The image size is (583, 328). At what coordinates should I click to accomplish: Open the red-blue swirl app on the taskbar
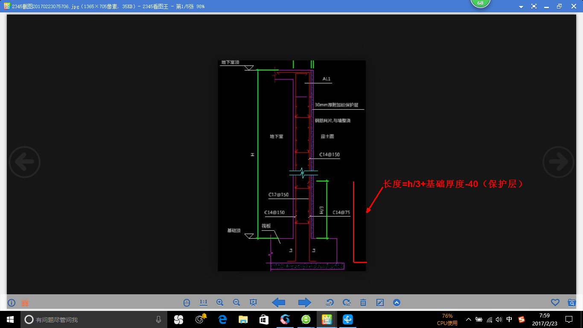pyautogui.click(x=285, y=319)
